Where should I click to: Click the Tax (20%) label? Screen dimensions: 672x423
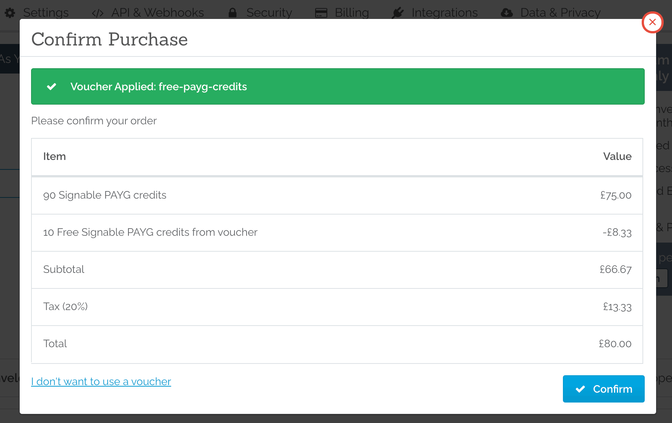click(65, 307)
